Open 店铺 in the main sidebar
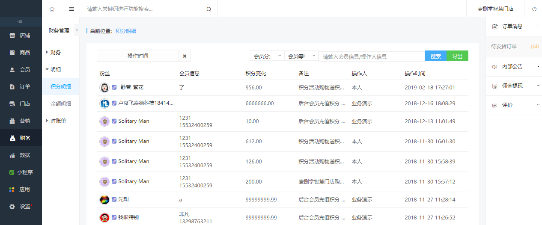 pyautogui.click(x=21, y=36)
